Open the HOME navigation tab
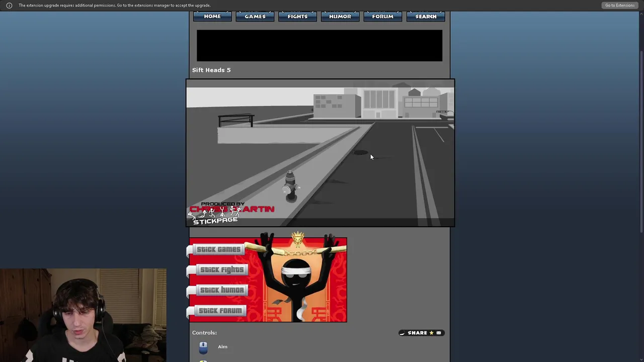This screenshot has width=644, height=362. click(212, 17)
